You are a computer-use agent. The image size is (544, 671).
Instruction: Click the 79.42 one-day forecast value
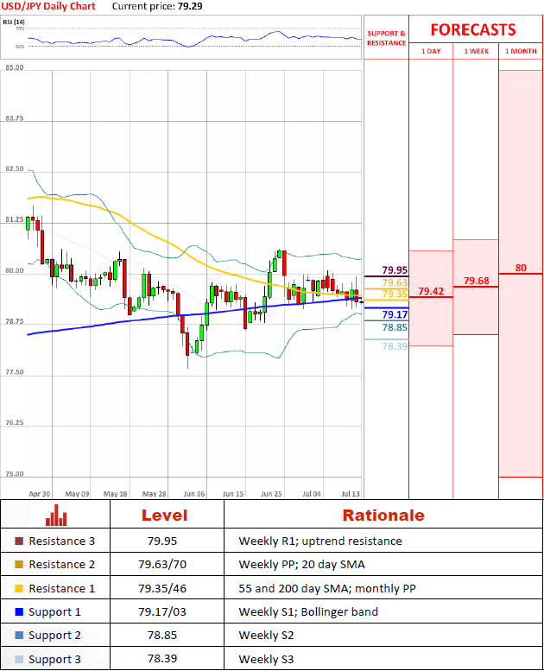pyautogui.click(x=431, y=291)
